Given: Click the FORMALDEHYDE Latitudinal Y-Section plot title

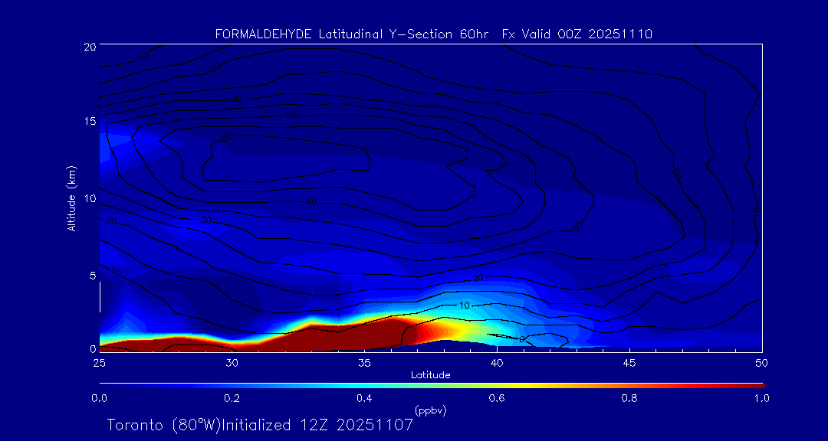Looking at the screenshot, I should point(433,34).
